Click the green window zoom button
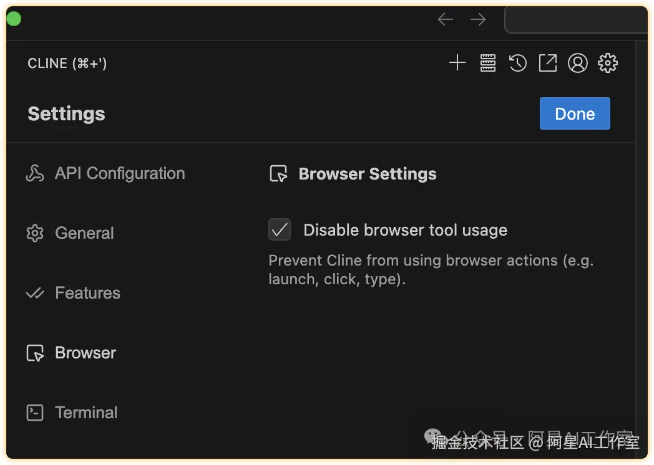Image resolution: width=654 pixels, height=465 pixels. click(x=13, y=19)
